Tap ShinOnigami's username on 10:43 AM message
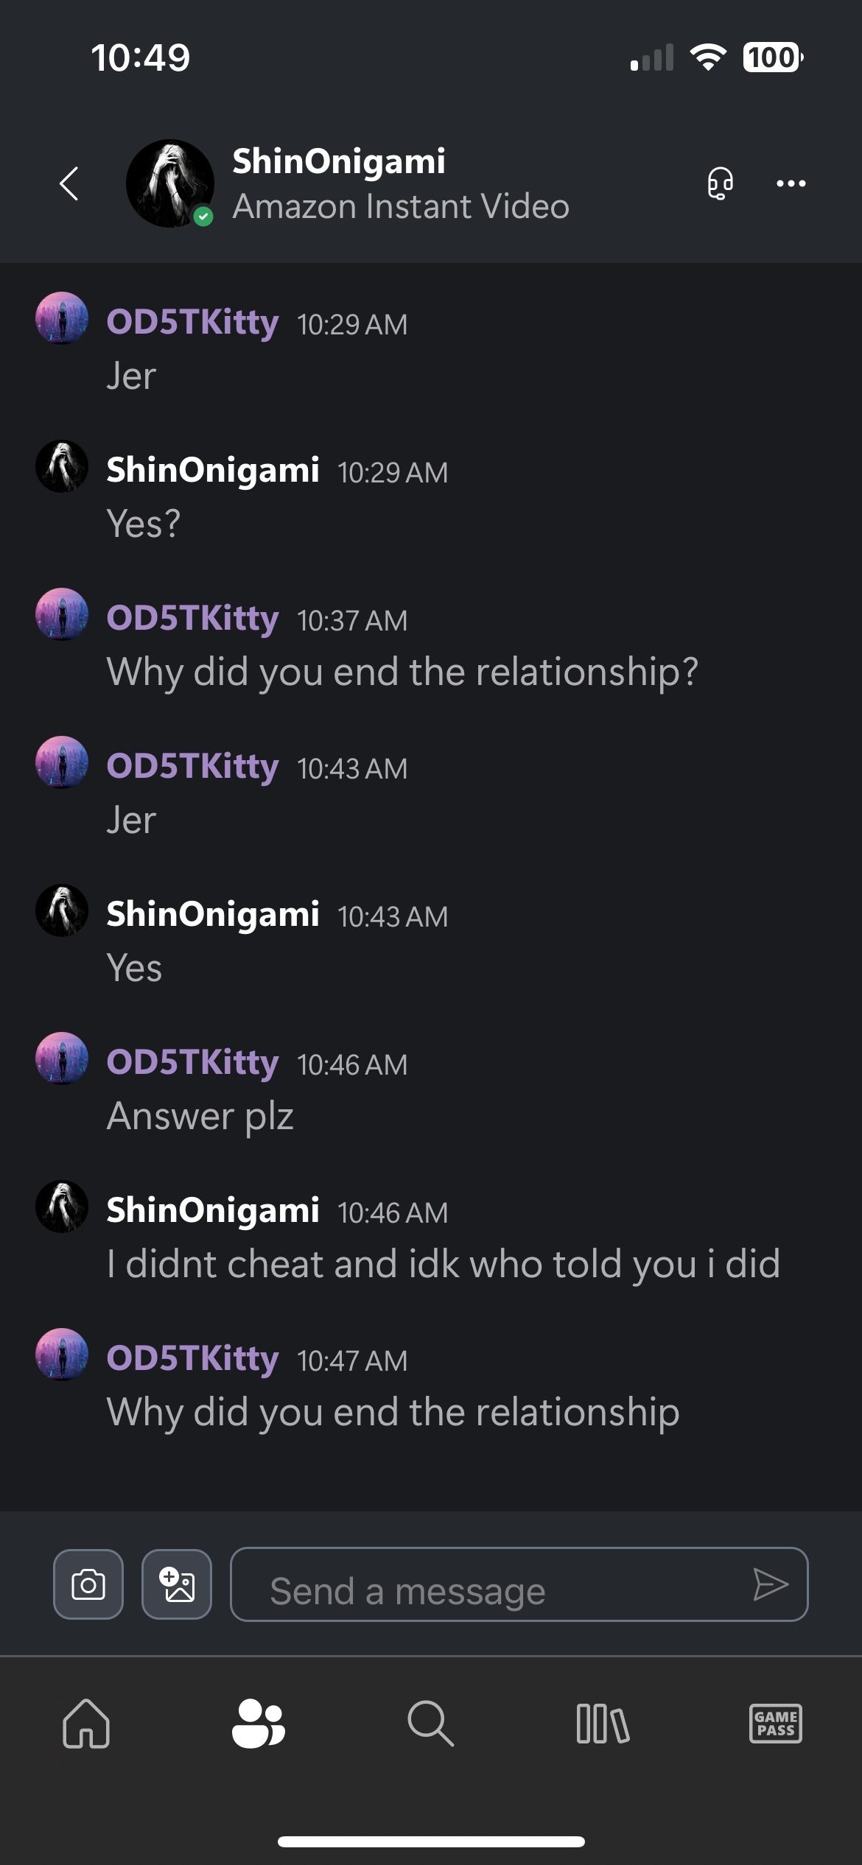862x1865 pixels. point(213,914)
